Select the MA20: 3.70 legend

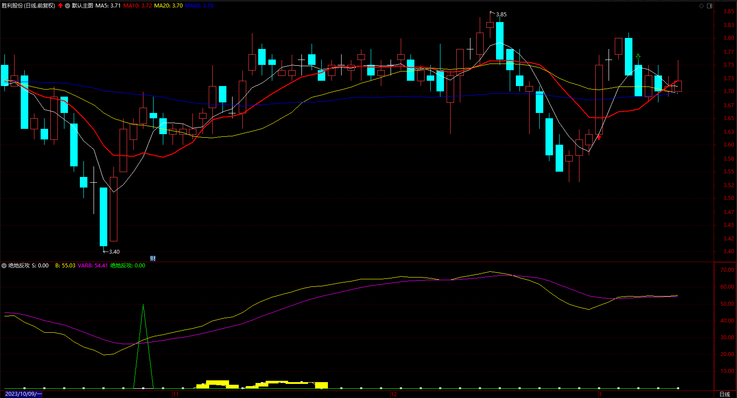168,6
